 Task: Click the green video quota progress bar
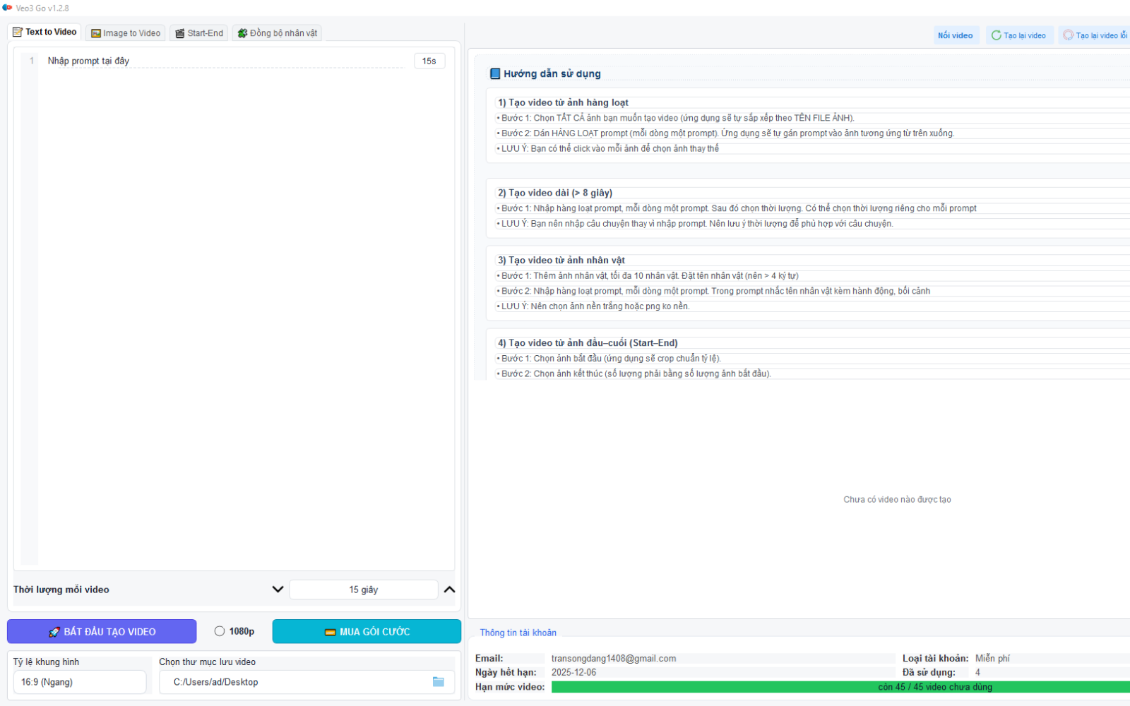tap(840, 687)
